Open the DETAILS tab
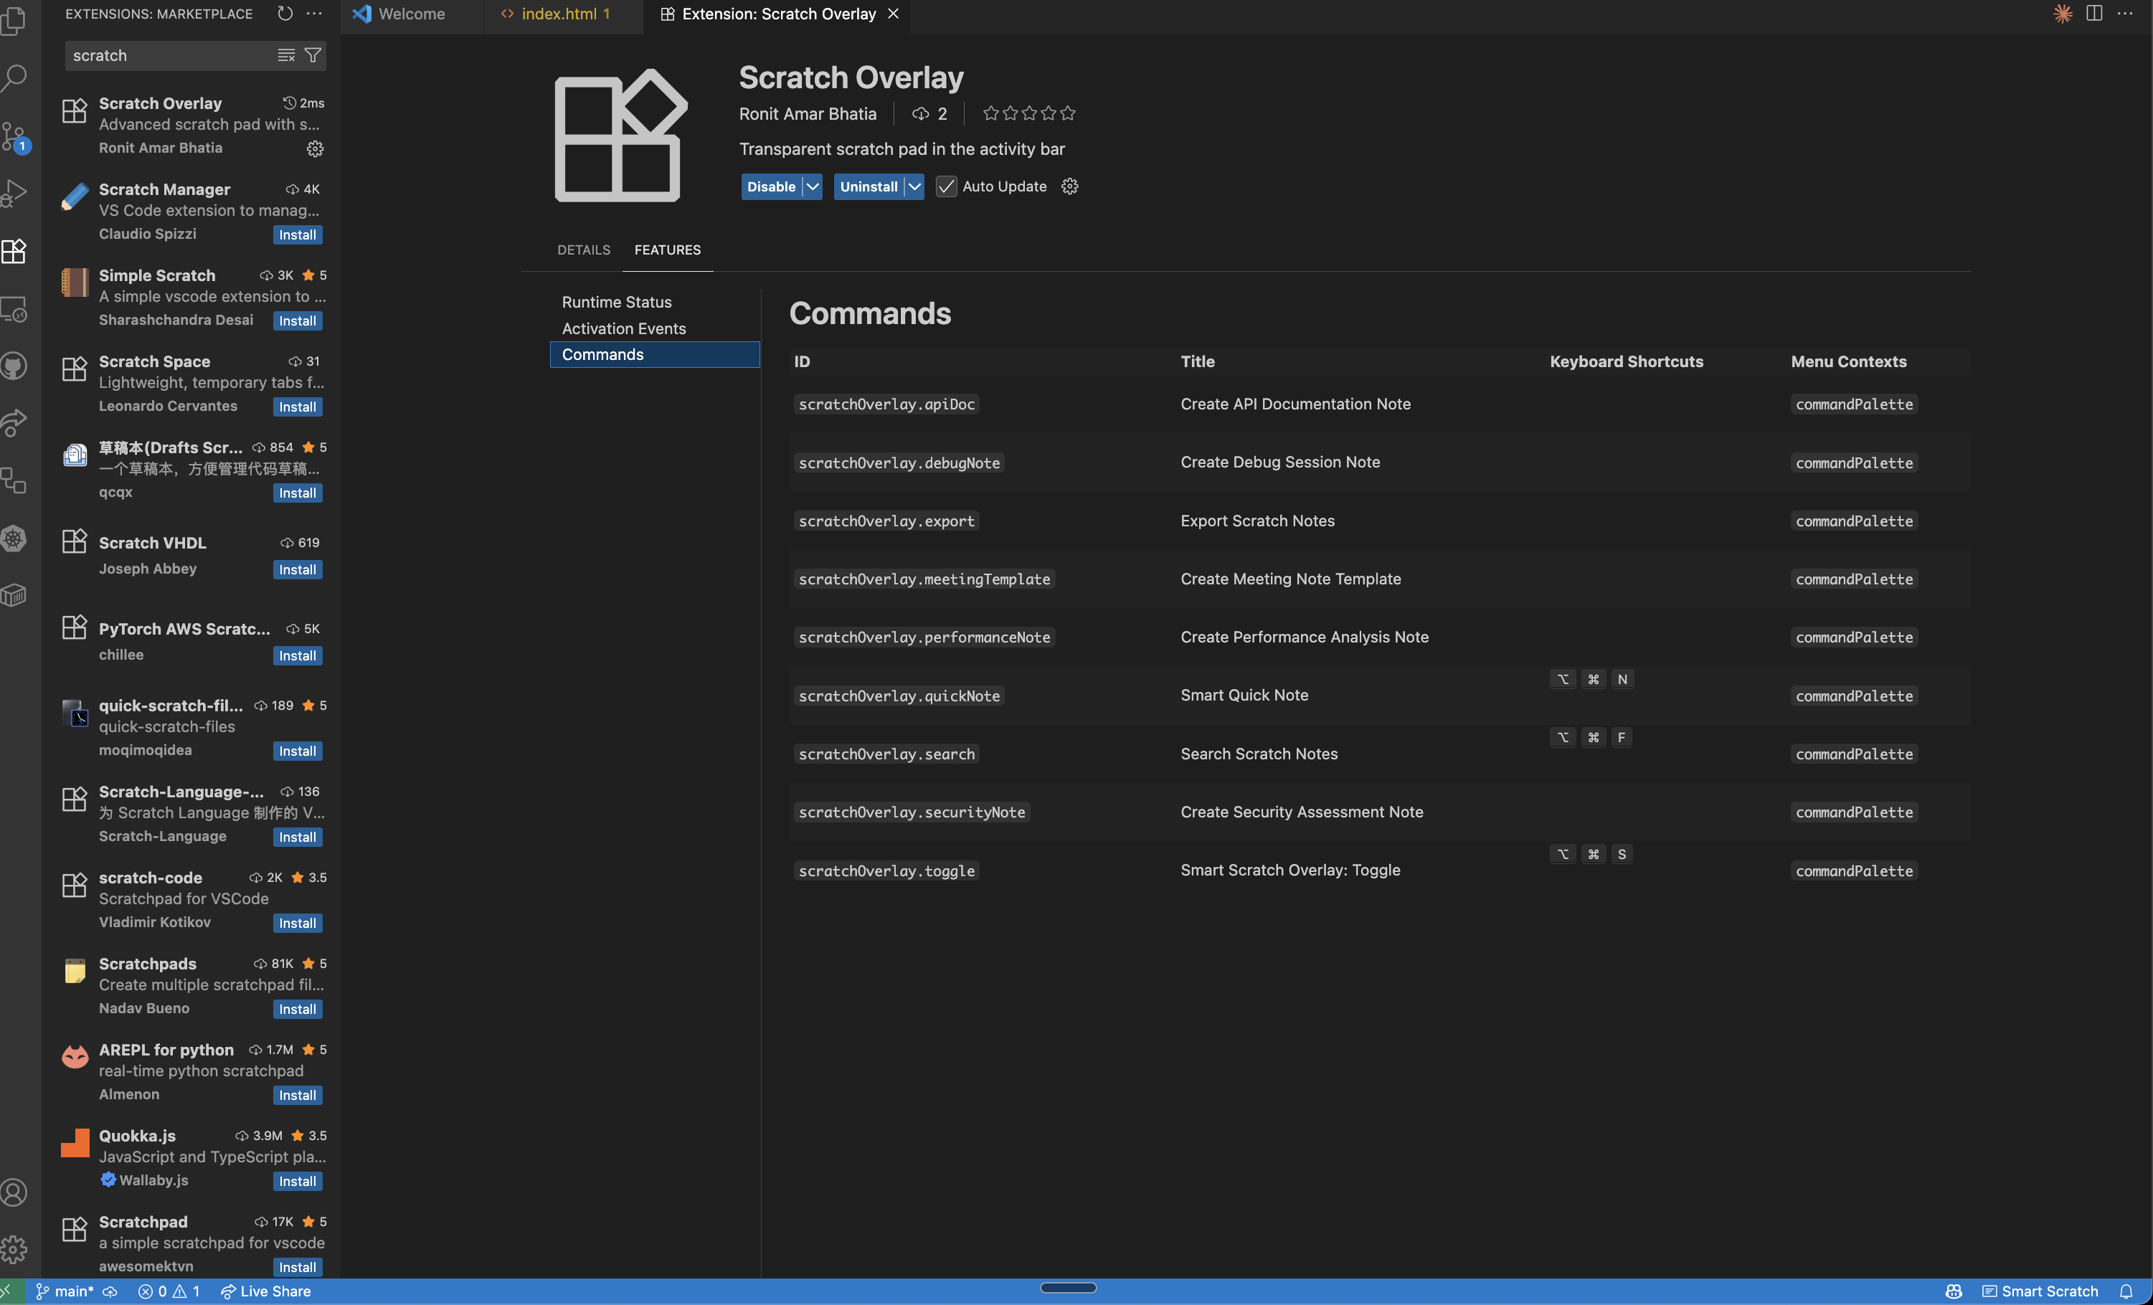 click(x=584, y=250)
